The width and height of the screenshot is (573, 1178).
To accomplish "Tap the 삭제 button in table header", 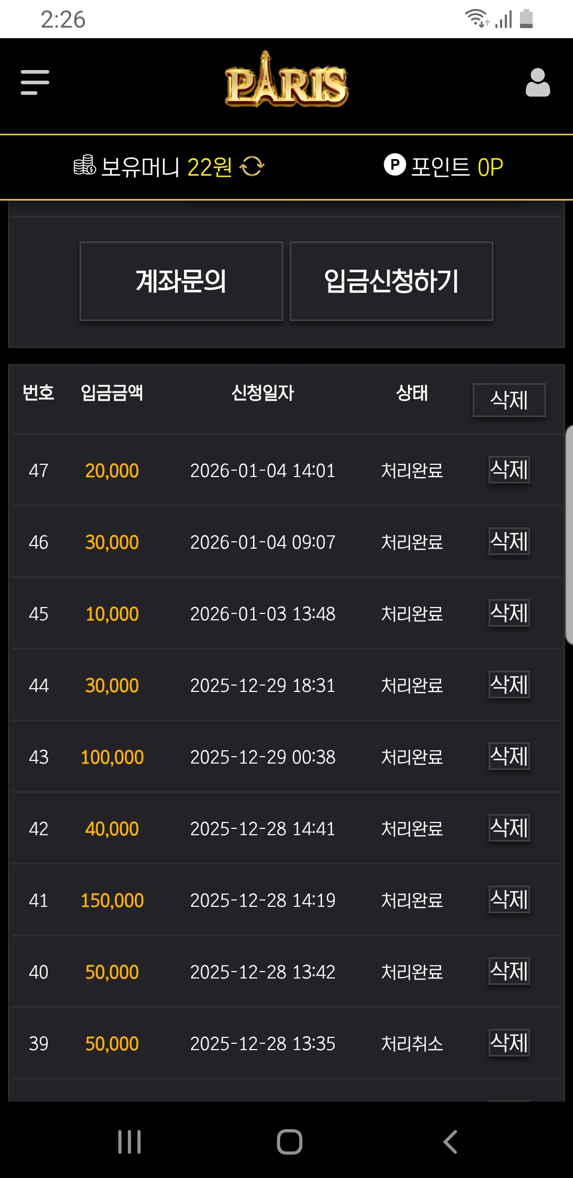I will [509, 400].
